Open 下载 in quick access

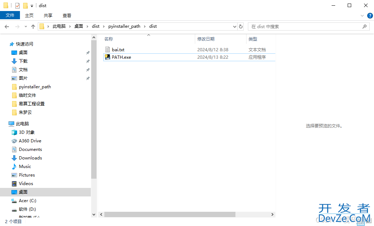click(x=23, y=61)
